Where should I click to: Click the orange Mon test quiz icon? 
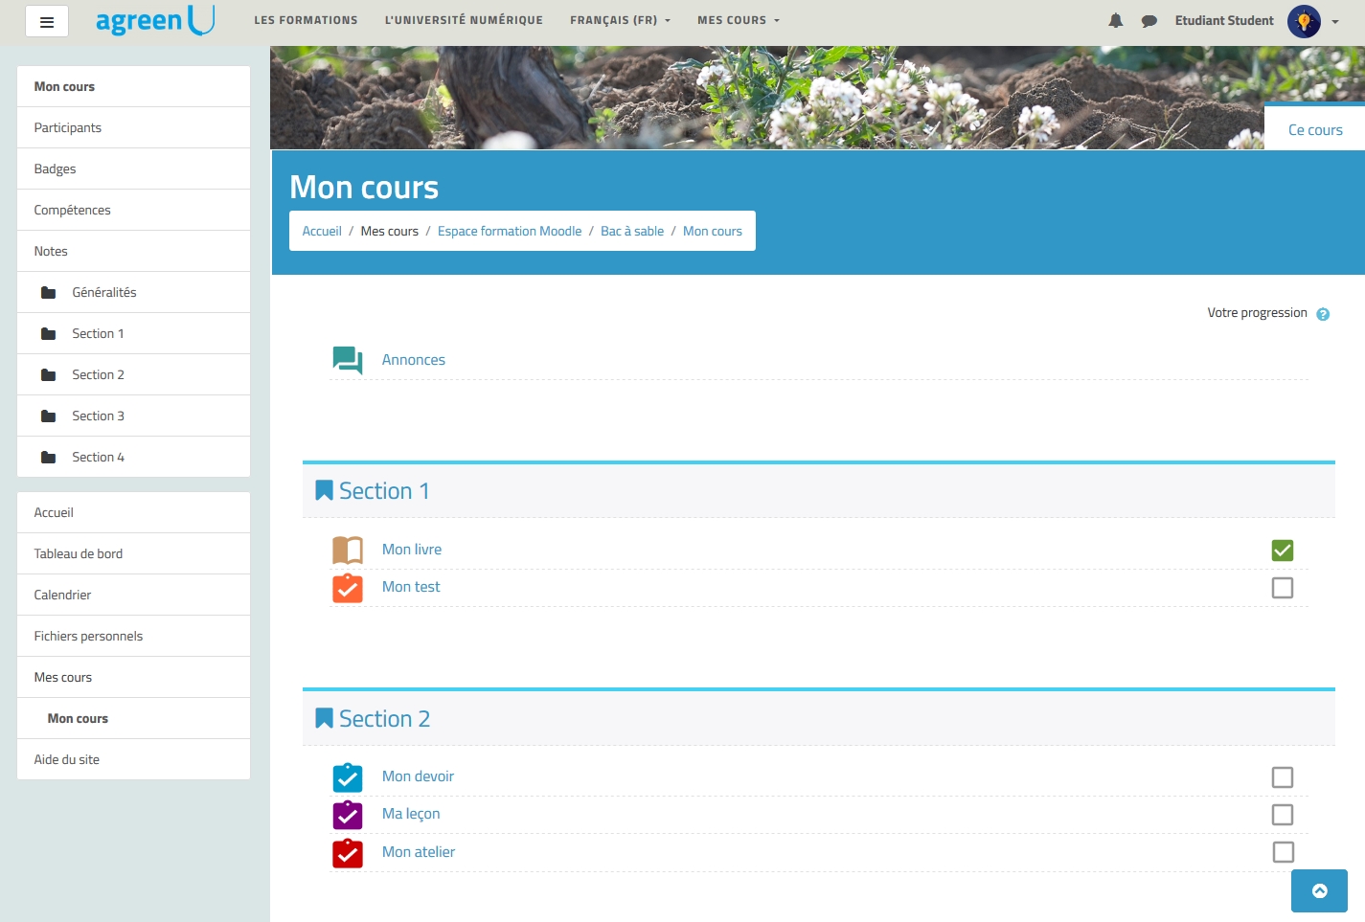point(347,588)
